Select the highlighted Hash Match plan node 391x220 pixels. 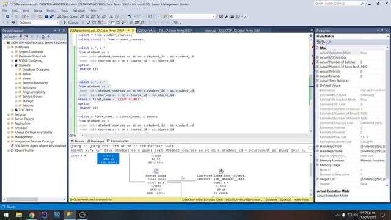(108, 159)
